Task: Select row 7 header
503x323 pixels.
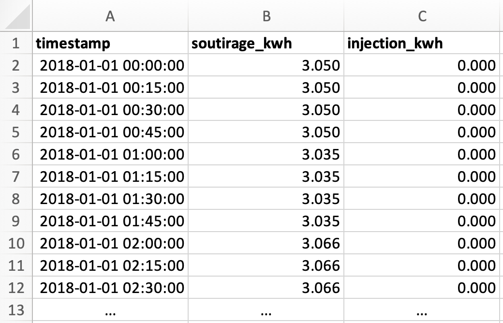Action: tap(16, 176)
